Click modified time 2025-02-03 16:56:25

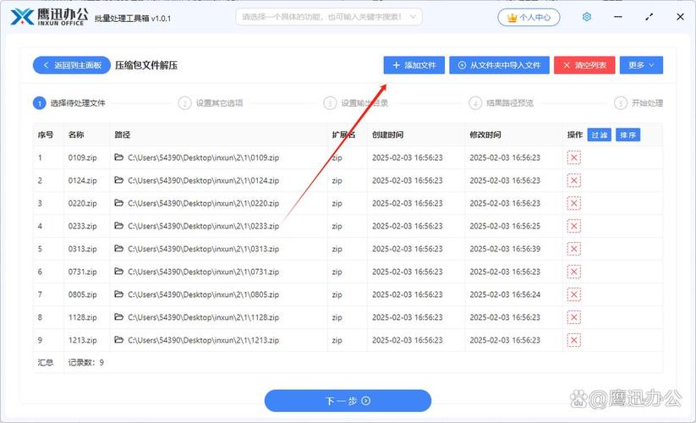point(505,226)
